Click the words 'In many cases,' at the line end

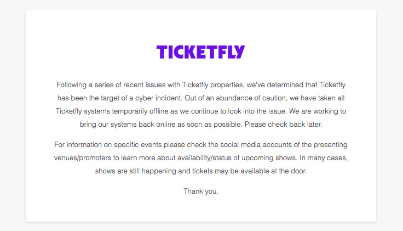click(324, 158)
